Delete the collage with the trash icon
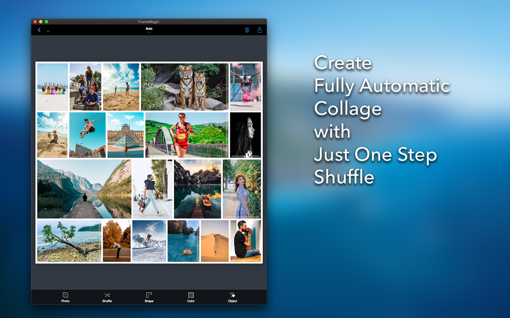The width and height of the screenshot is (510, 318). click(x=247, y=30)
